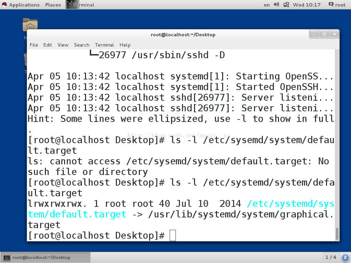Image resolution: width=351 pixels, height=263 pixels.
Task: Open the home folder desktop icon
Action: [30, 25]
